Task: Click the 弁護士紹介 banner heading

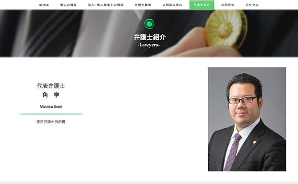Action: 149,37
